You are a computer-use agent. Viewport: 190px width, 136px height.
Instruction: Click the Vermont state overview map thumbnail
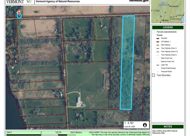click(x=168, y=12)
